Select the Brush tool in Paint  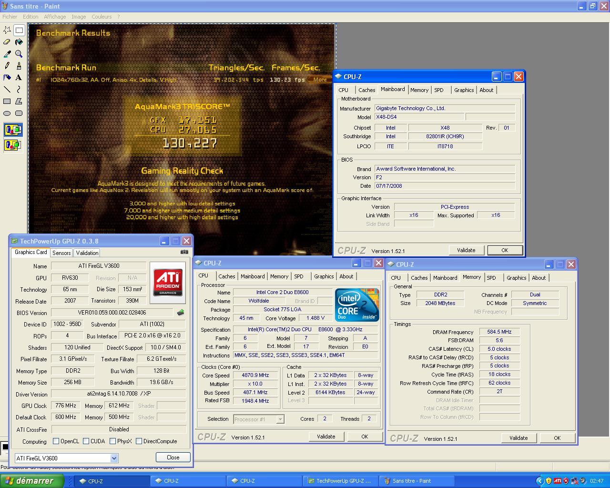(x=19, y=66)
